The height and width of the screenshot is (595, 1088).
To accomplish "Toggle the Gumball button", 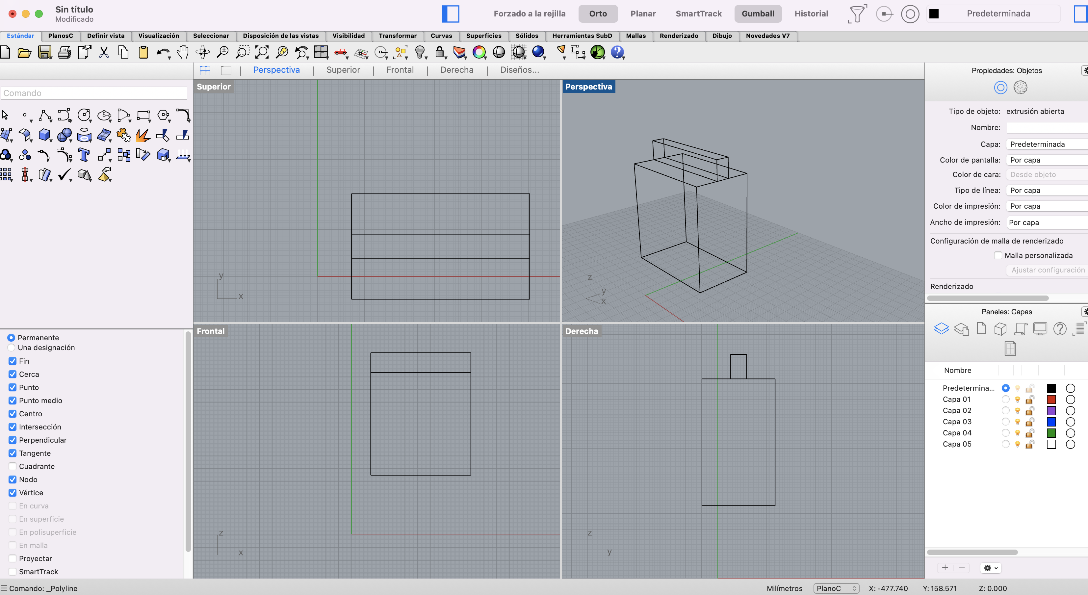I will 758,13.
